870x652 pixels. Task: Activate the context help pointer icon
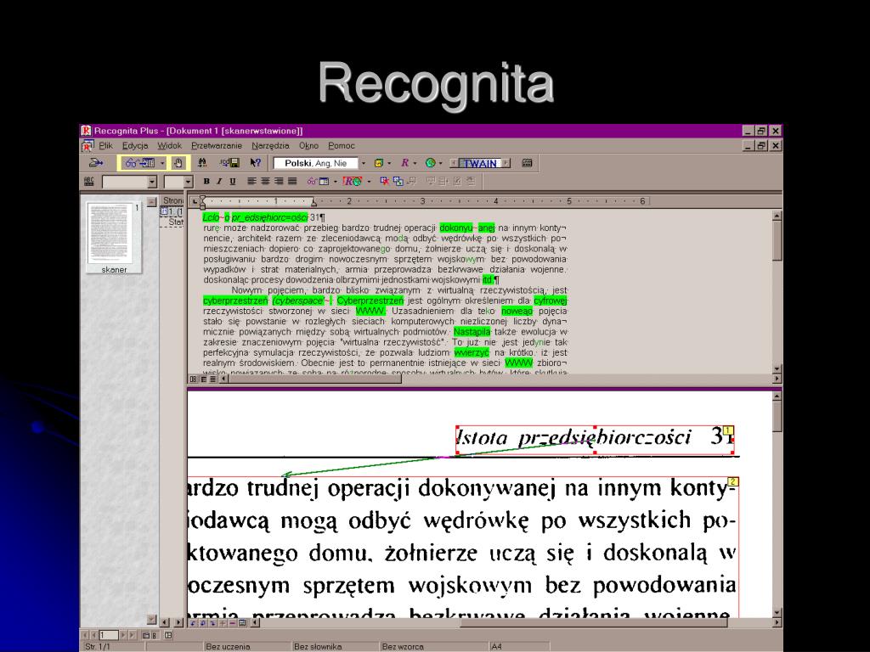(255, 163)
